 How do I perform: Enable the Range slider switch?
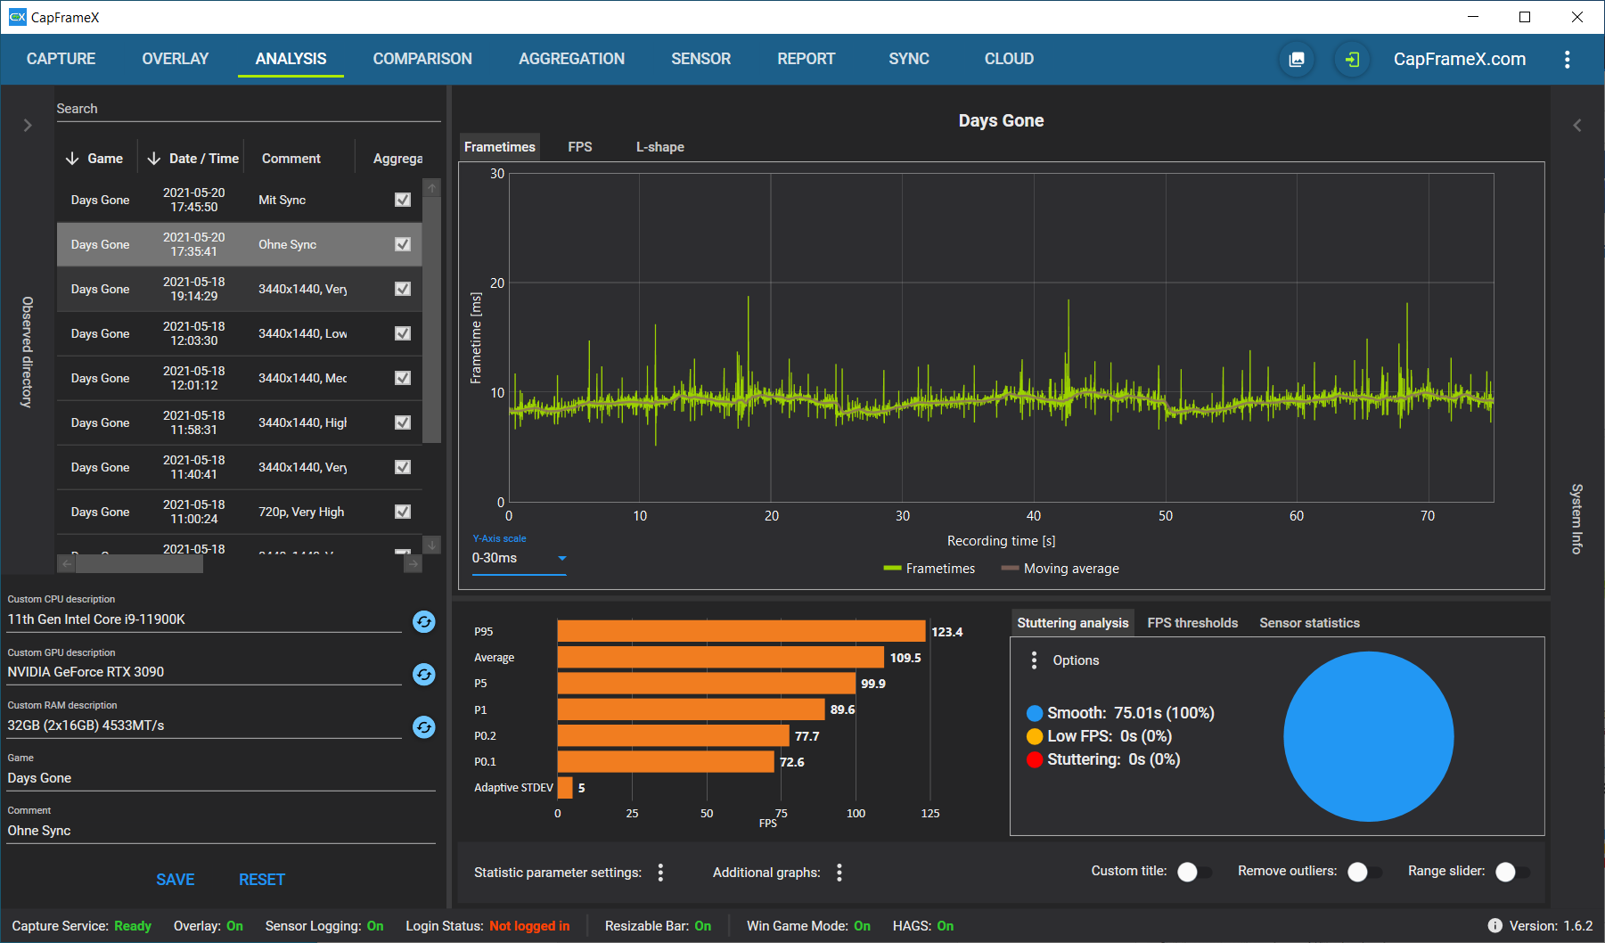coord(1511,872)
